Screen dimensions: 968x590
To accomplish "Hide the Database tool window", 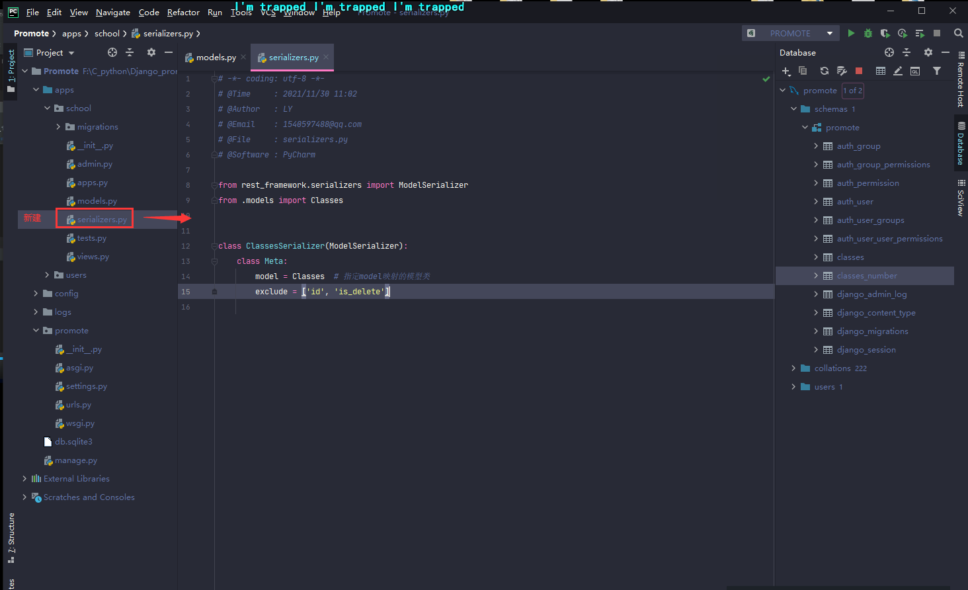I will (x=946, y=52).
